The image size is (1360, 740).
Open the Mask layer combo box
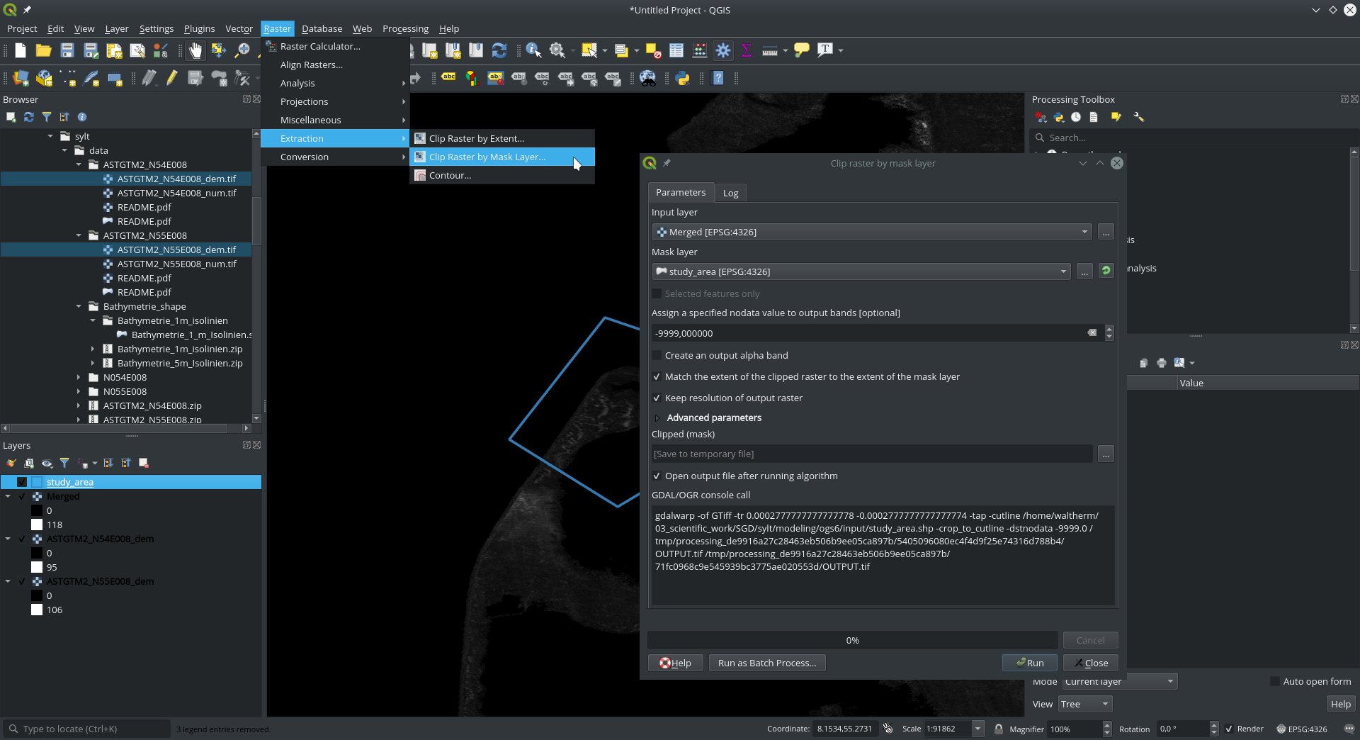point(861,272)
